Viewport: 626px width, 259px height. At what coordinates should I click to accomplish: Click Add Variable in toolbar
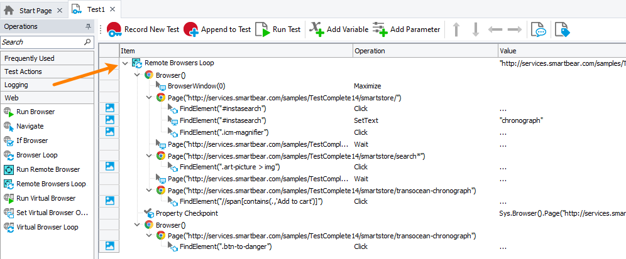[x=339, y=29]
